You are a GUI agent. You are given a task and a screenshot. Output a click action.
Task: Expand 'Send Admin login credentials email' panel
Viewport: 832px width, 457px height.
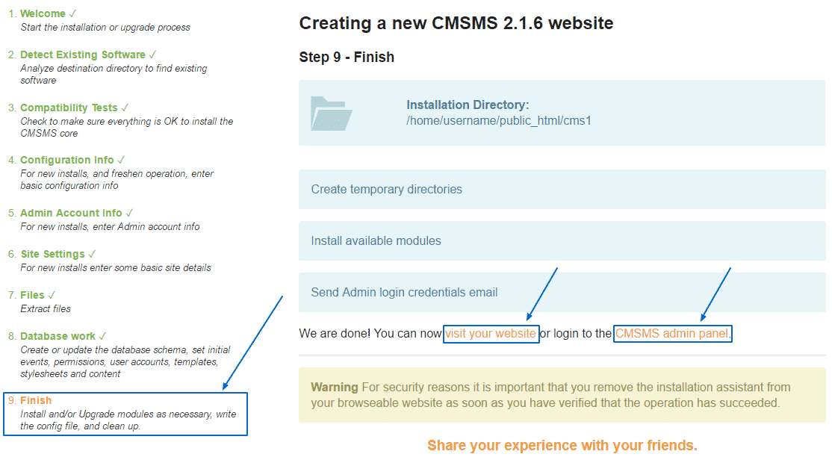[x=562, y=292]
